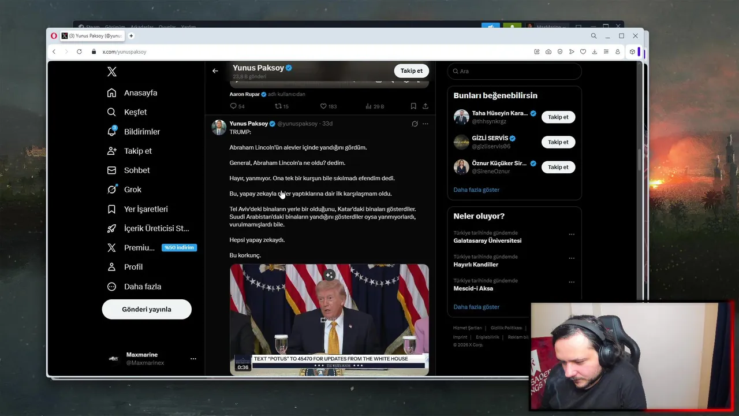This screenshot has width=739, height=416.
Task: Click browser back button
Action: (x=54, y=51)
